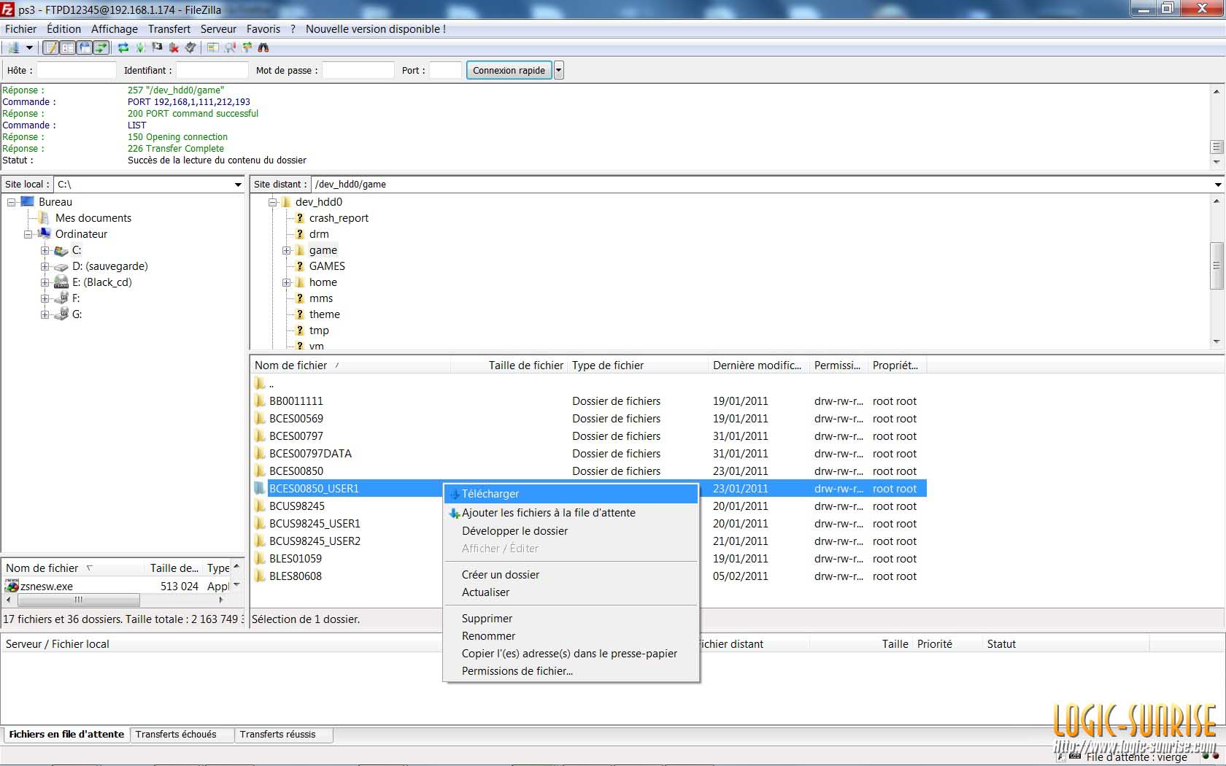1226x766 pixels.
Task: Open the filename filters dialog icon
Action: (x=213, y=48)
